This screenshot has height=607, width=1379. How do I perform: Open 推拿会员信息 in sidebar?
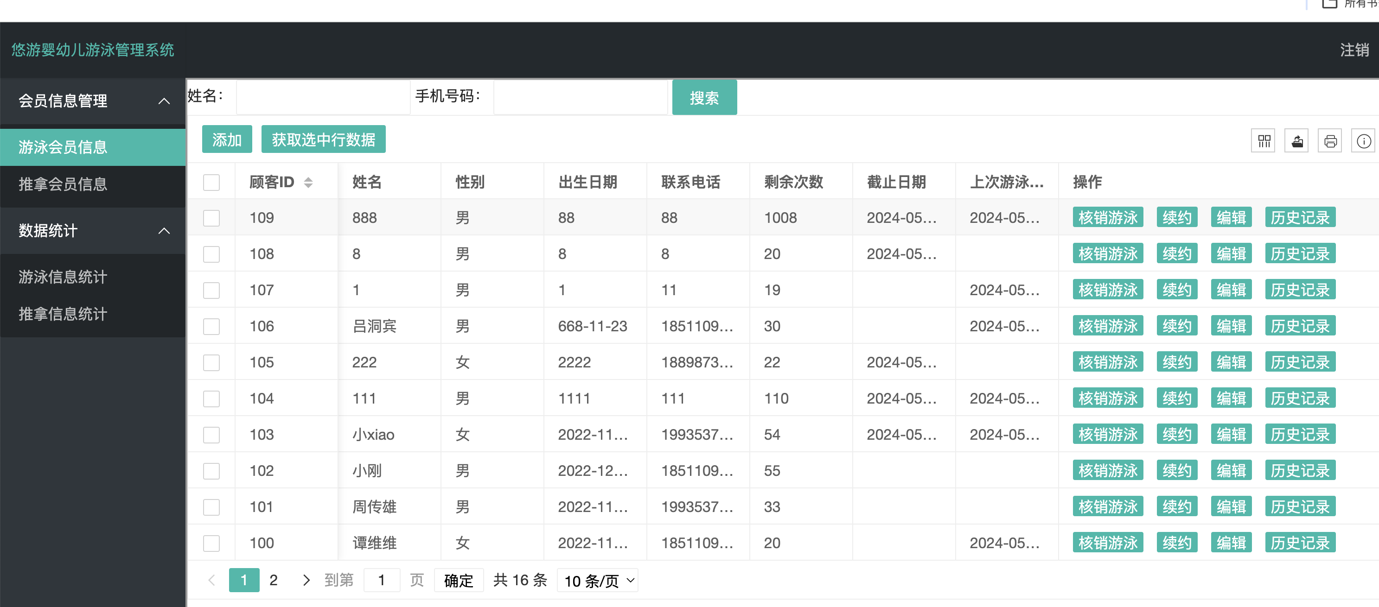coord(93,184)
